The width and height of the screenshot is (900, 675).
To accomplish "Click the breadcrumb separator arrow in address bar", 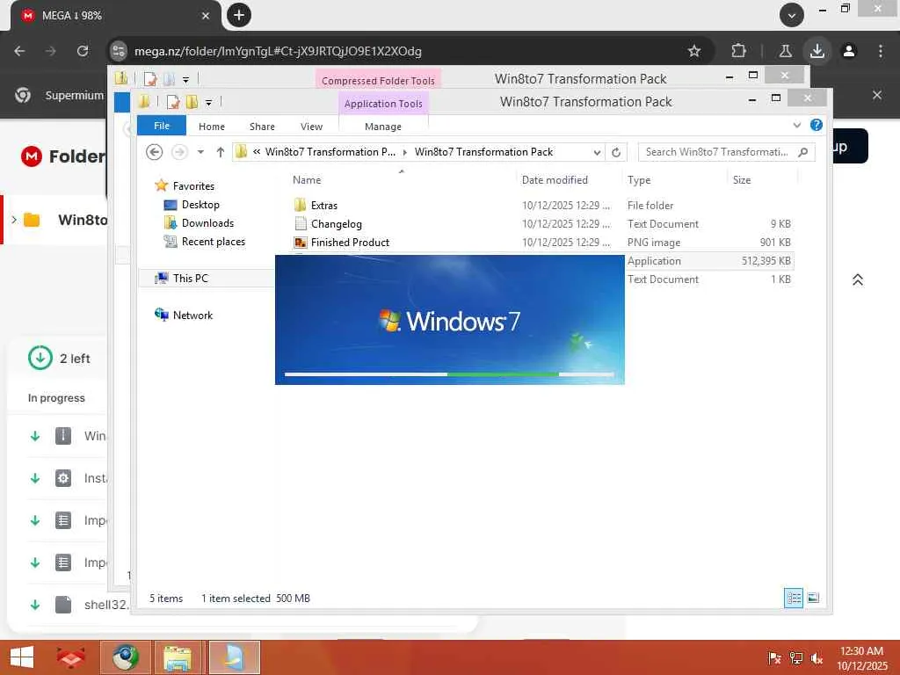I will pos(404,152).
